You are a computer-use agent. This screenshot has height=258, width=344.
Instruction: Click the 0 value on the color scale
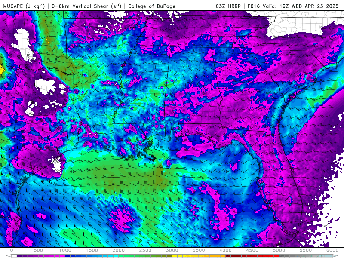pos(12,250)
